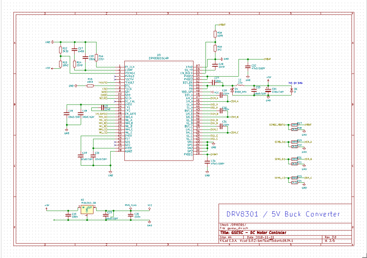Select the 10k resistor on the DTC line
Image resolution: width=367 pixels, height=258 pixels.
(x=90, y=86)
